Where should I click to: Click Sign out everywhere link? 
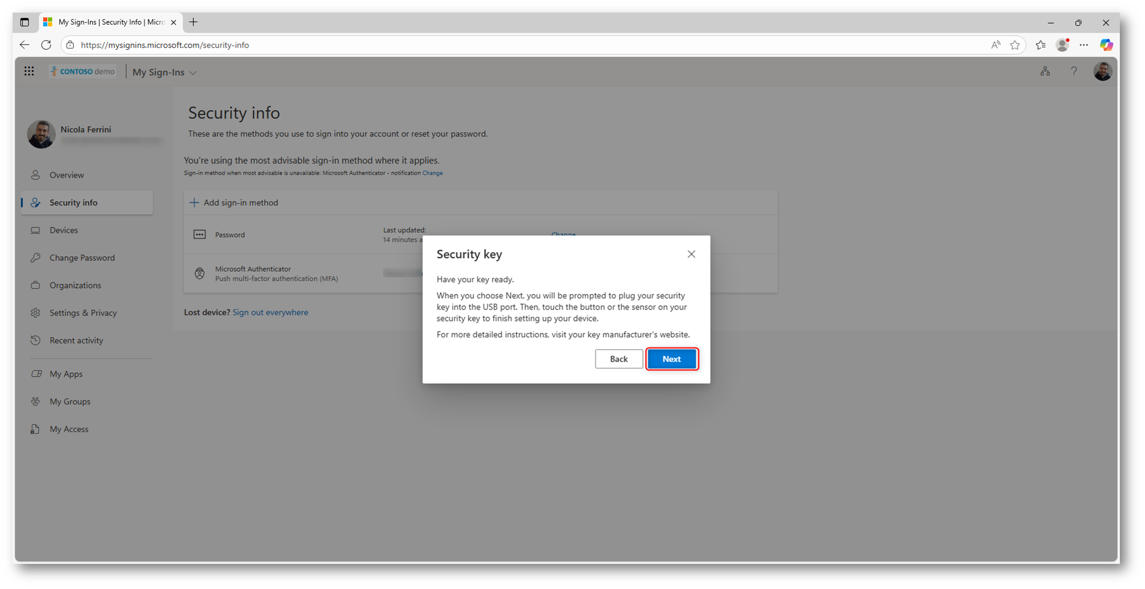[x=270, y=312]
